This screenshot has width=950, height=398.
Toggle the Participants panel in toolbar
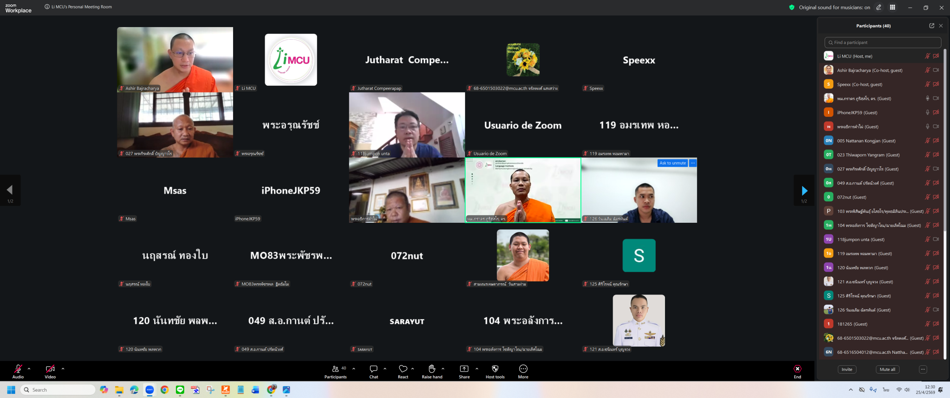pos(335,371)
